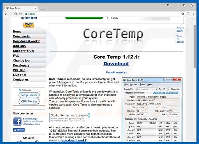Open Tools menu in Core Temp screenshot
Image resolution: width=199 pixels, height=144 pixels.
pyautogui.click(x=142, y=84)
